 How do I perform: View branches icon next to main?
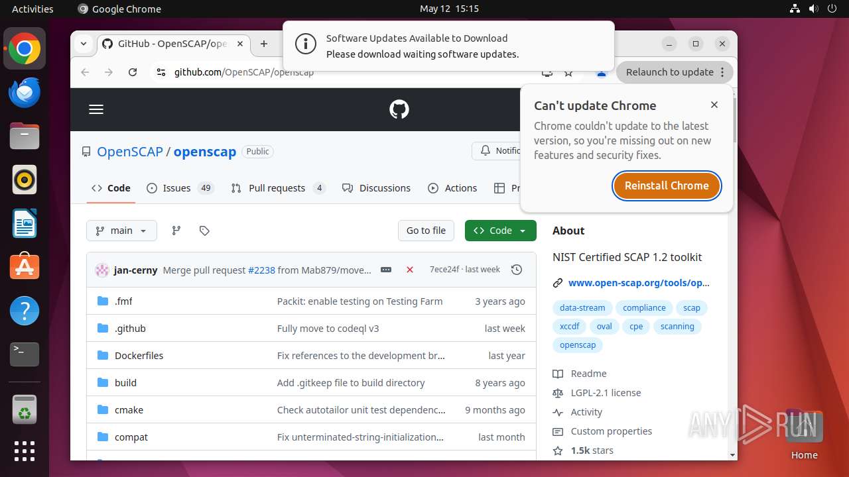pyautogui.click(x=176, y=231)
